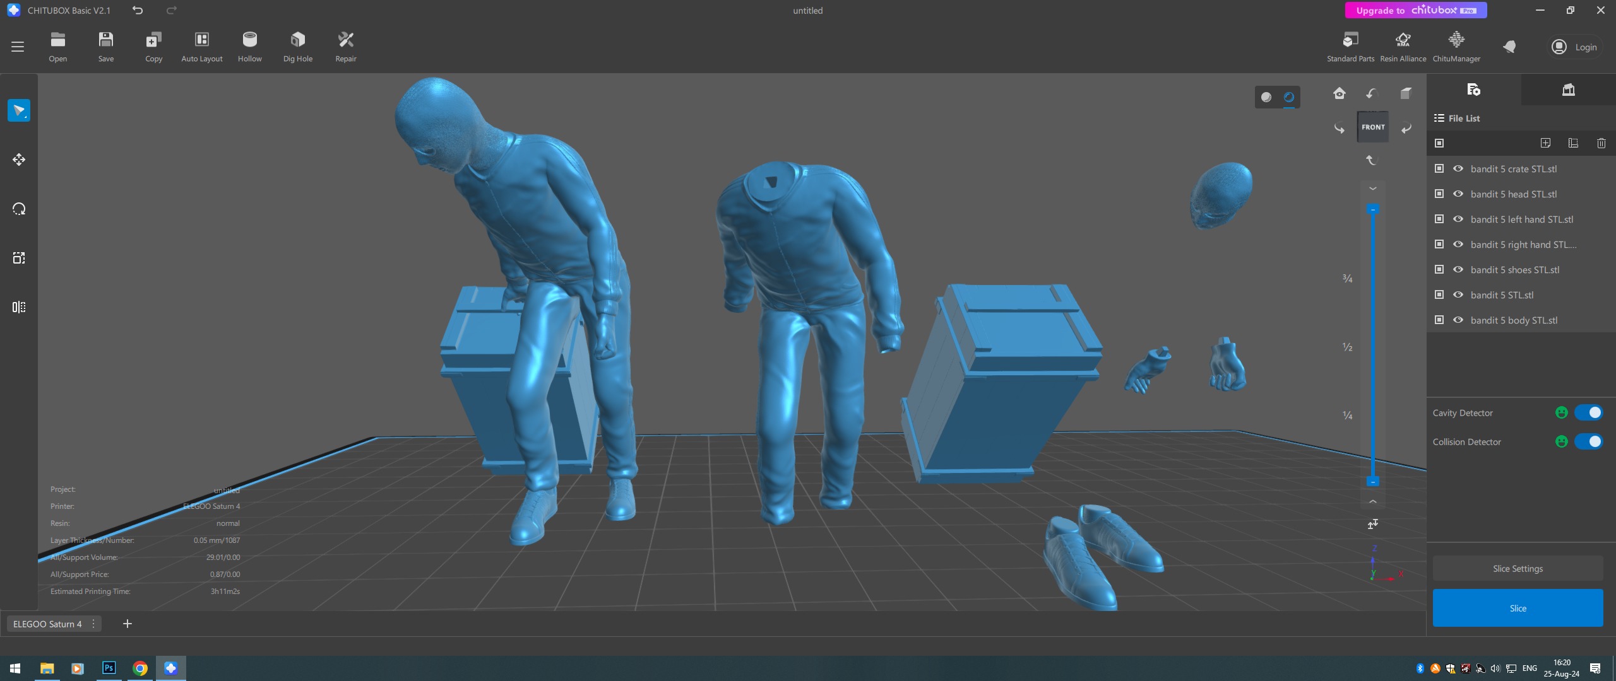Delete selected file with trash icon
This screenshot has width=1616, height=681.
pos(1601,143)
